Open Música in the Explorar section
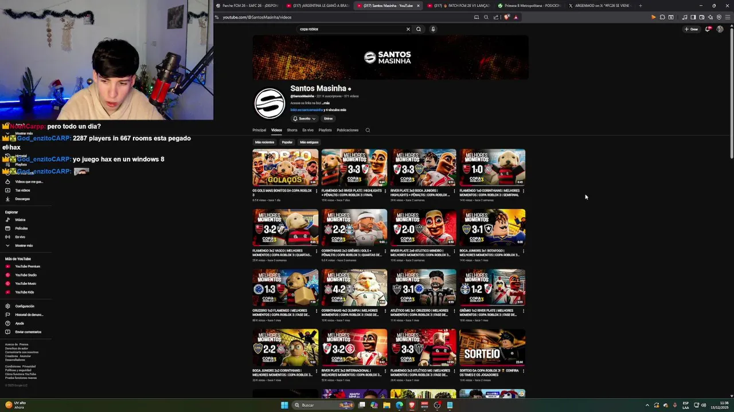This screenshot has width=734, height=412. 20,220
